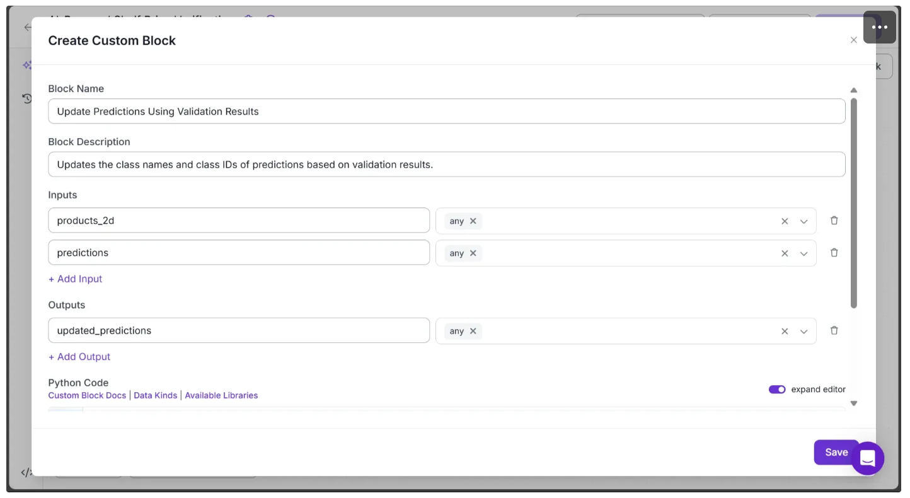Clear all types for products_2d input

785,221
